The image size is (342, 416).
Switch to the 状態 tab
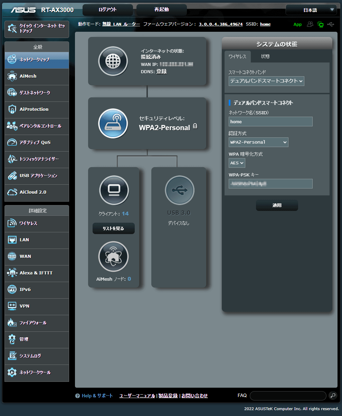[265, 56]
